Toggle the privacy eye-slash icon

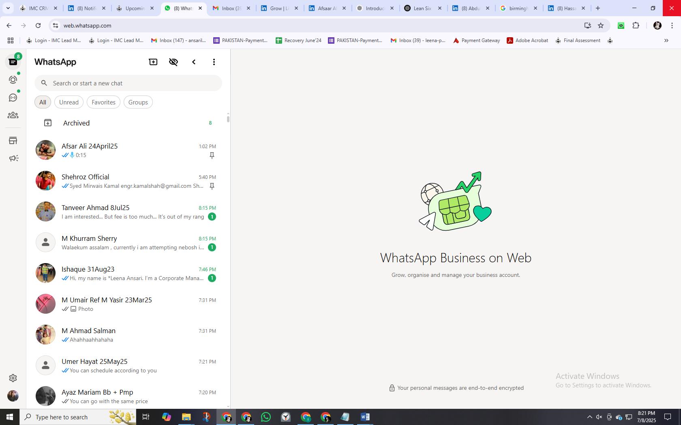[173, 62]
